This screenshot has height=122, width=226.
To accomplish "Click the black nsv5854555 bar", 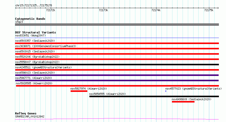I will click(154, 96).
